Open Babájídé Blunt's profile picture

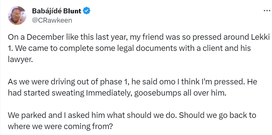[16, 16]
